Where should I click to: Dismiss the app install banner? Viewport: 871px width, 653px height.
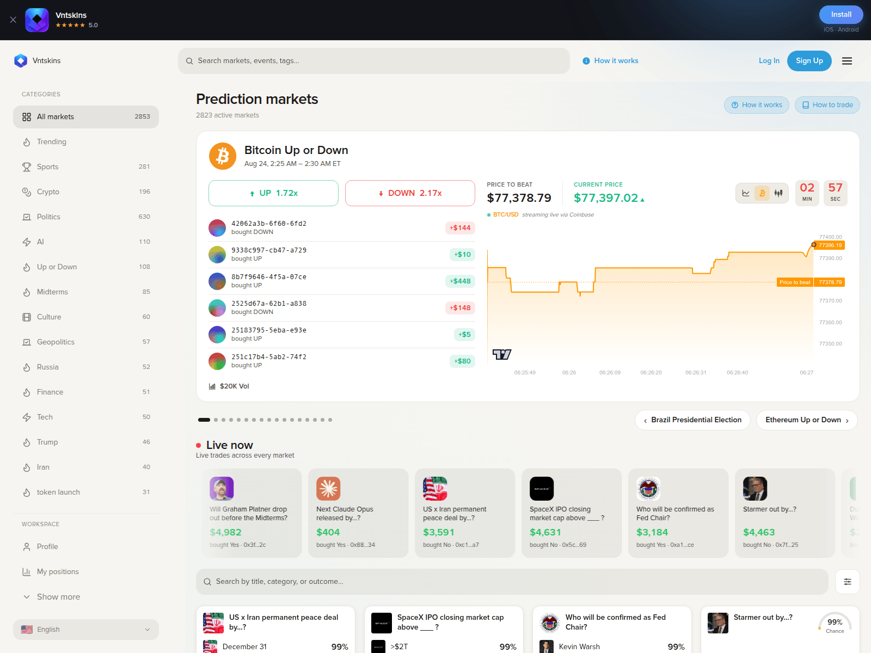click(x=13, y=20)
